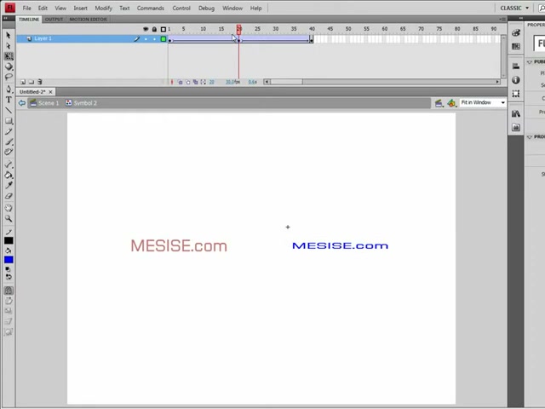Viewport: 545px width, 409px height.
Task: Toggle Layer 1 green outline square
Action: click(163, 39)
